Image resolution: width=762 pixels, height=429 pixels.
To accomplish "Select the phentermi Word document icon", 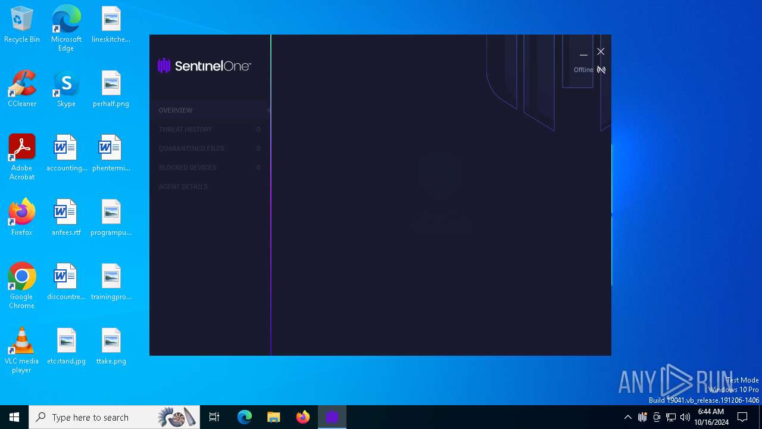I will coord(111,154).
